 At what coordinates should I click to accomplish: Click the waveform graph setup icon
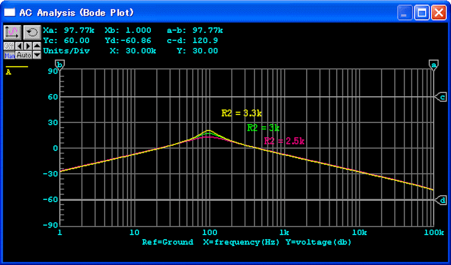coord(12,33)
